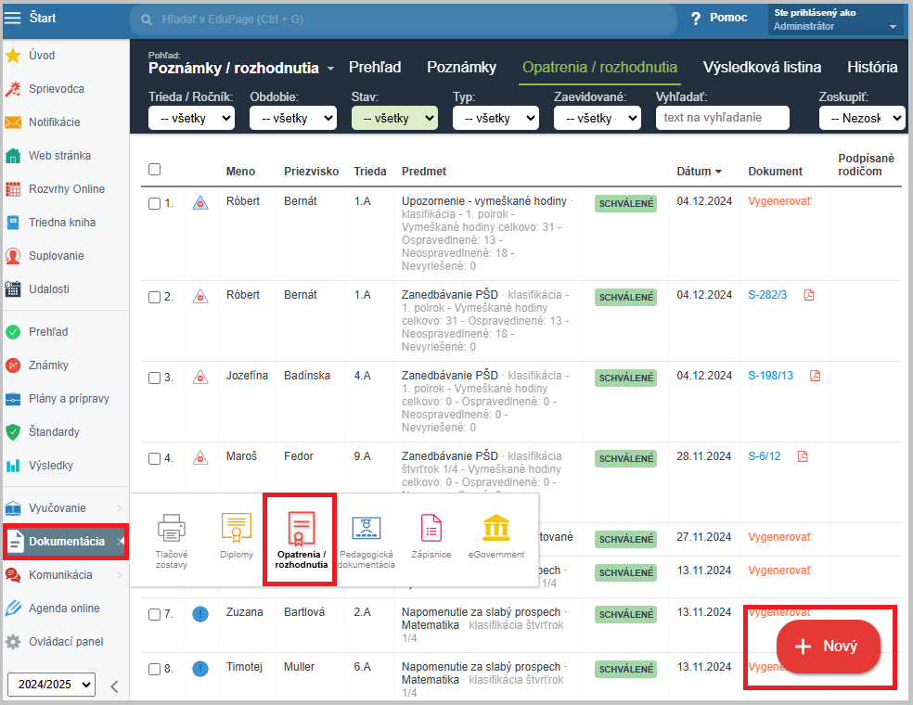Check row 3 checkbox for Jozefína Badínska
Viewport: 913px width, 705px height.
point(154,378)
